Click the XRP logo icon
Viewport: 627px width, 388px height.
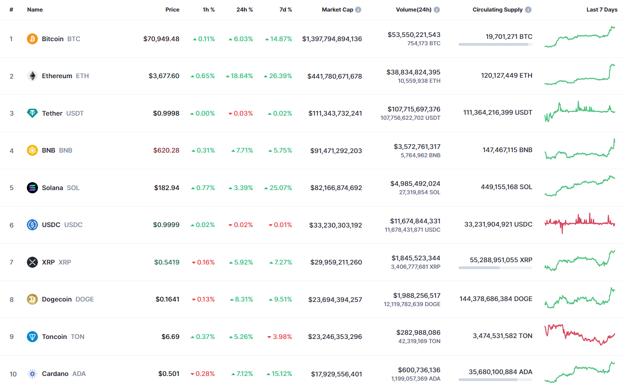pos(32,262)
